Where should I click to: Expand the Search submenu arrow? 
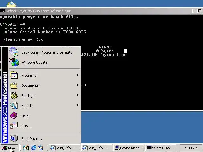78,105
